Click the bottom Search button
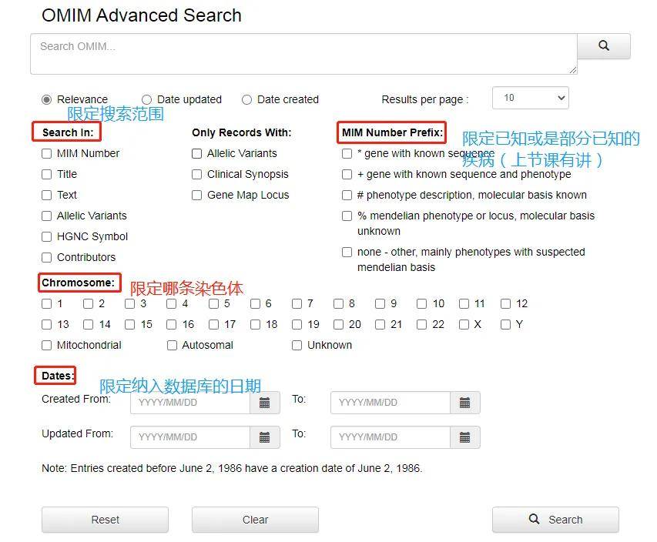Screen dimensions: 657x542 pyautogui.click(x=555, y=520)
